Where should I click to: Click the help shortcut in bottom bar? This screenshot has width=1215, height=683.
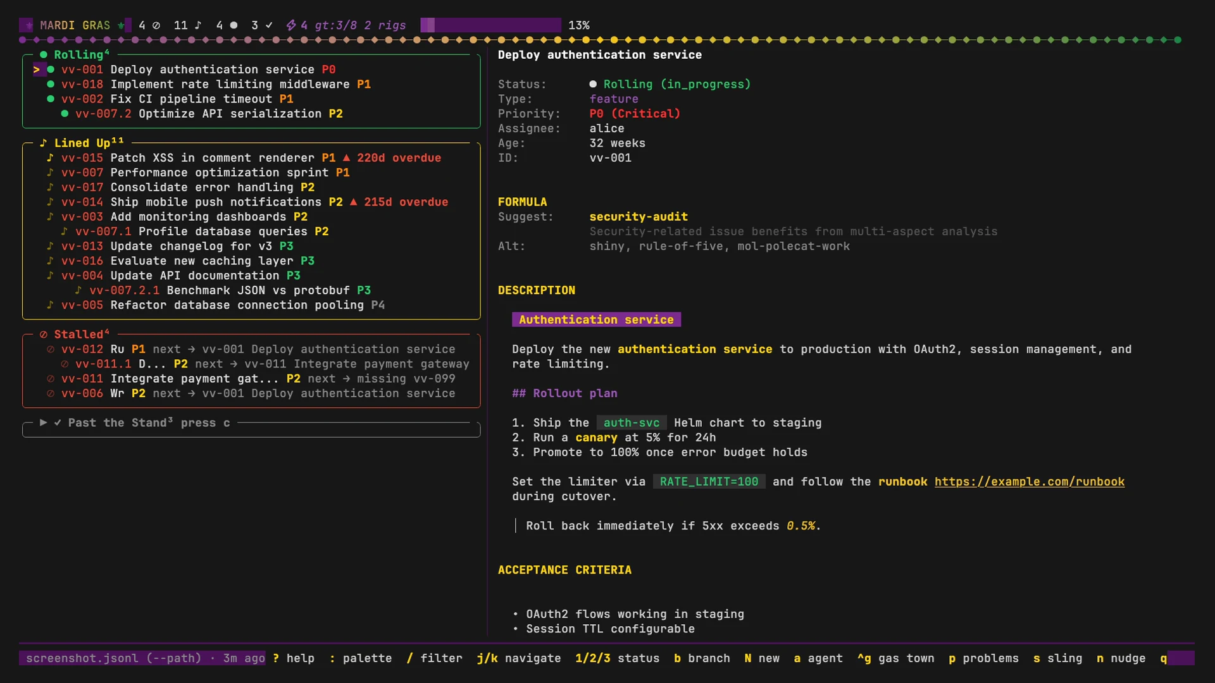pos(294,658)
